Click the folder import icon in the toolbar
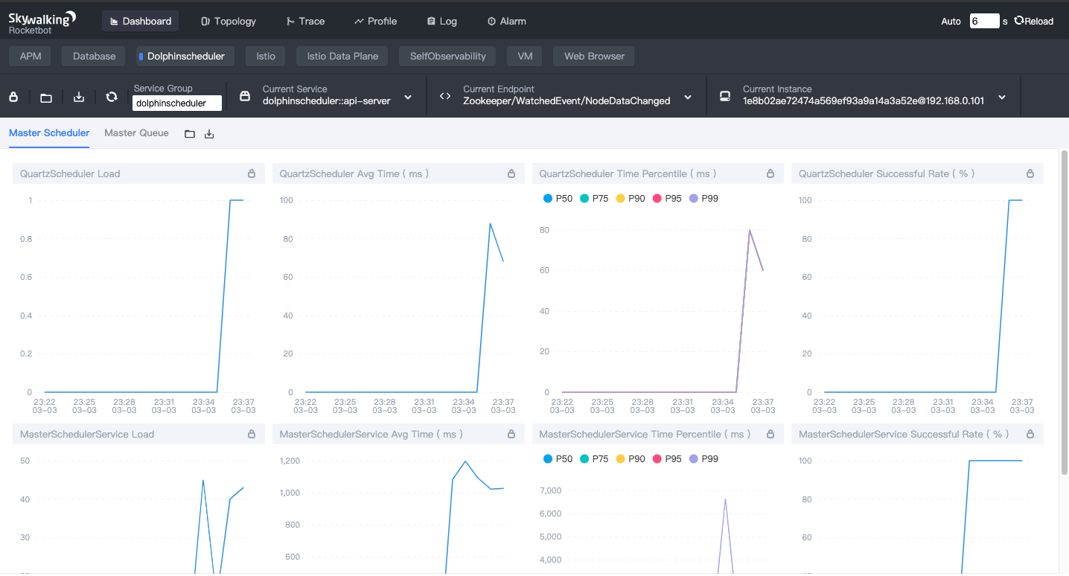The height and width of the screenshot is (576, 1069). [x=46, y=97]
